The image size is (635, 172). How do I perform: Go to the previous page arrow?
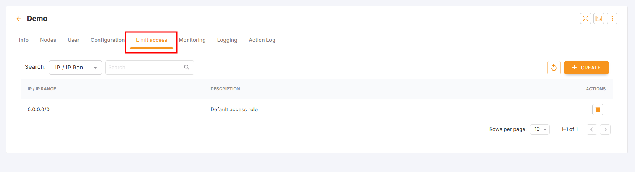pyautogui.click(x=592, y=129)
